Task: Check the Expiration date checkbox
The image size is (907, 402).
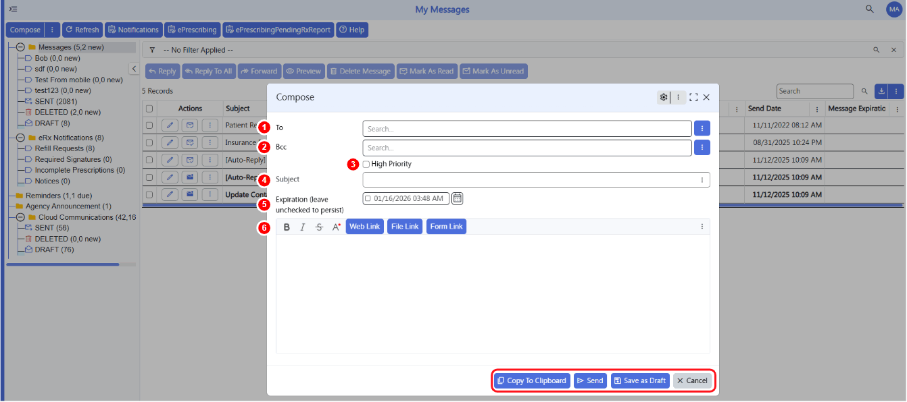Action: point(368,198)
